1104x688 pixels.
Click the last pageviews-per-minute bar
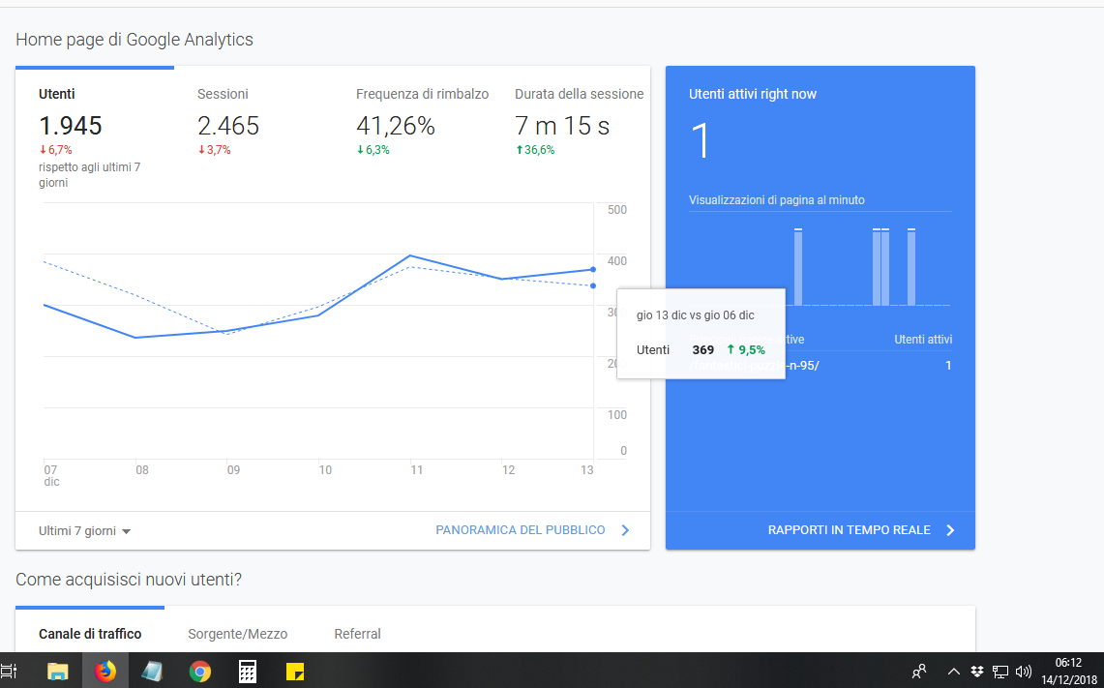pyautogui.click(x=911, y=267)
